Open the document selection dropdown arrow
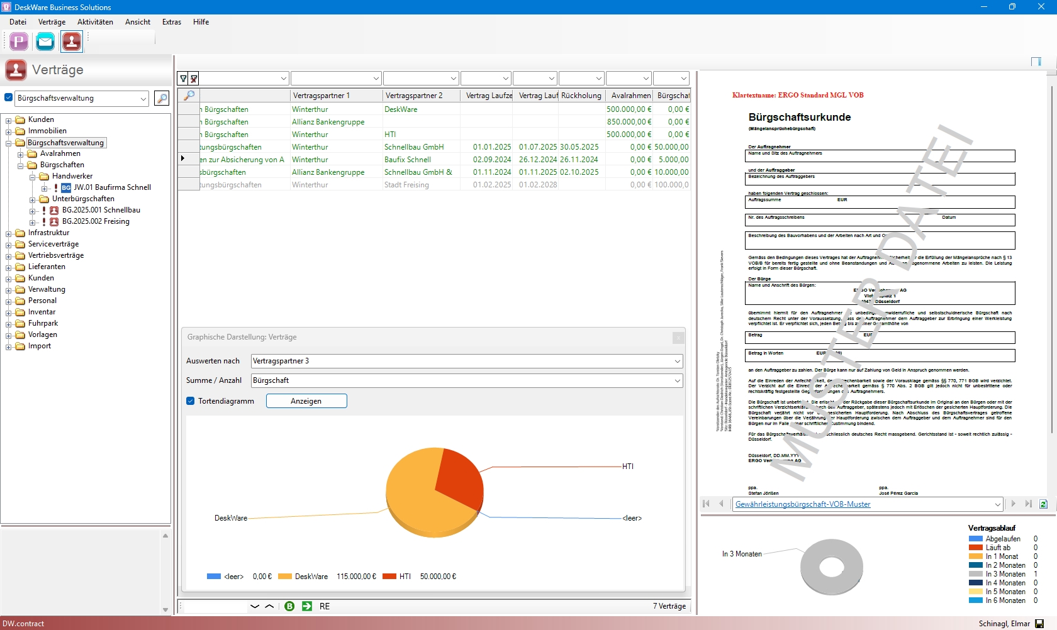The width and height of the screenshot is (1057, 630). (x=998, y=504)
